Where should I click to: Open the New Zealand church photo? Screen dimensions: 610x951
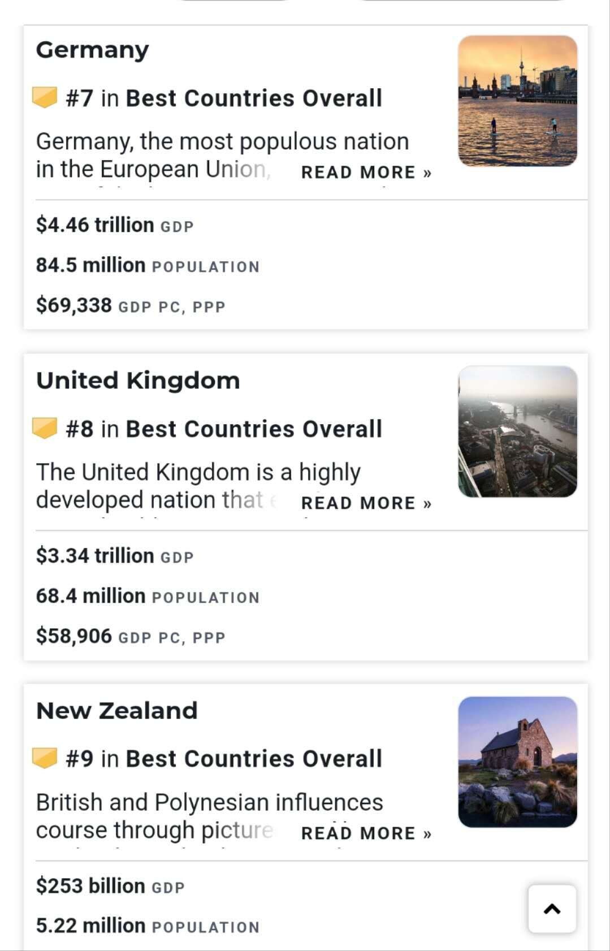pos(517,762)
